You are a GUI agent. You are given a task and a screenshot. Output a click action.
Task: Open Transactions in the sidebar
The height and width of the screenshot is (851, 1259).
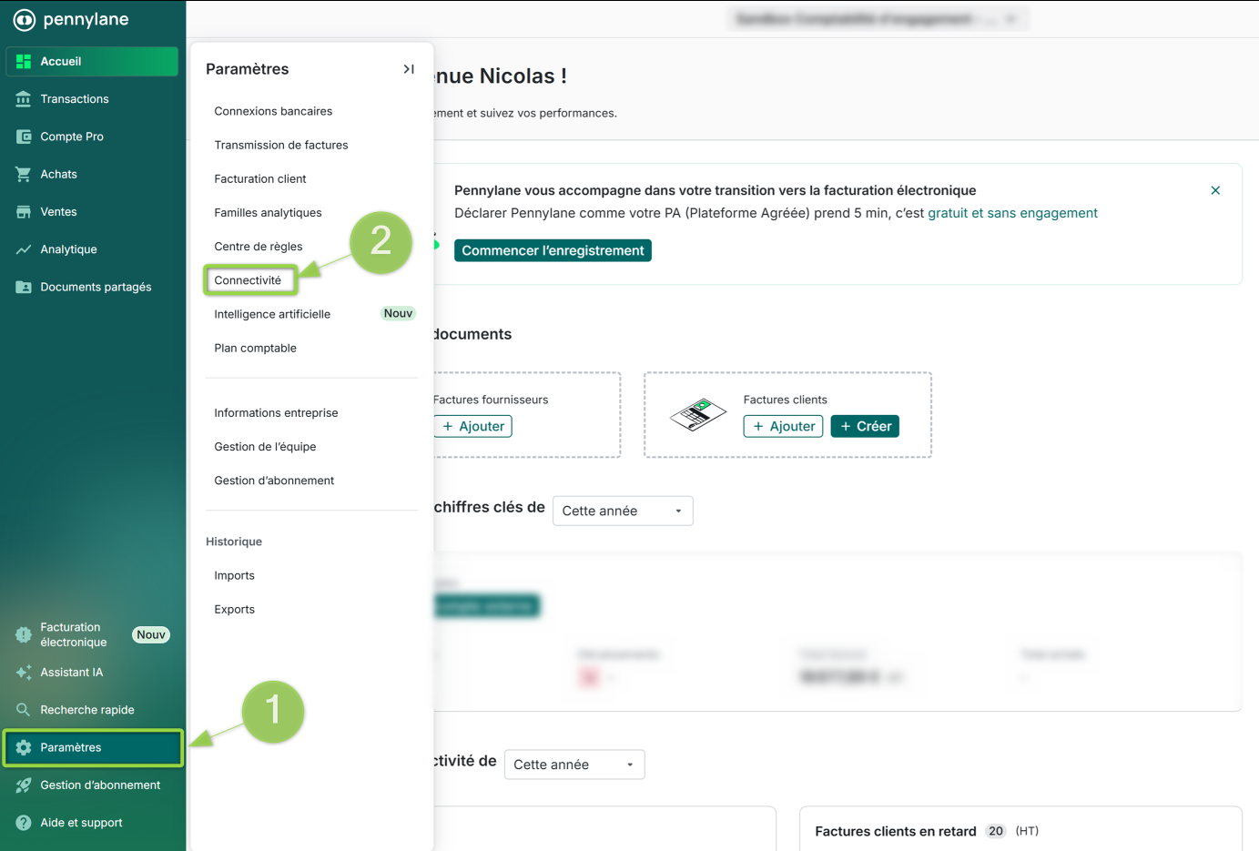pos(92,99)
